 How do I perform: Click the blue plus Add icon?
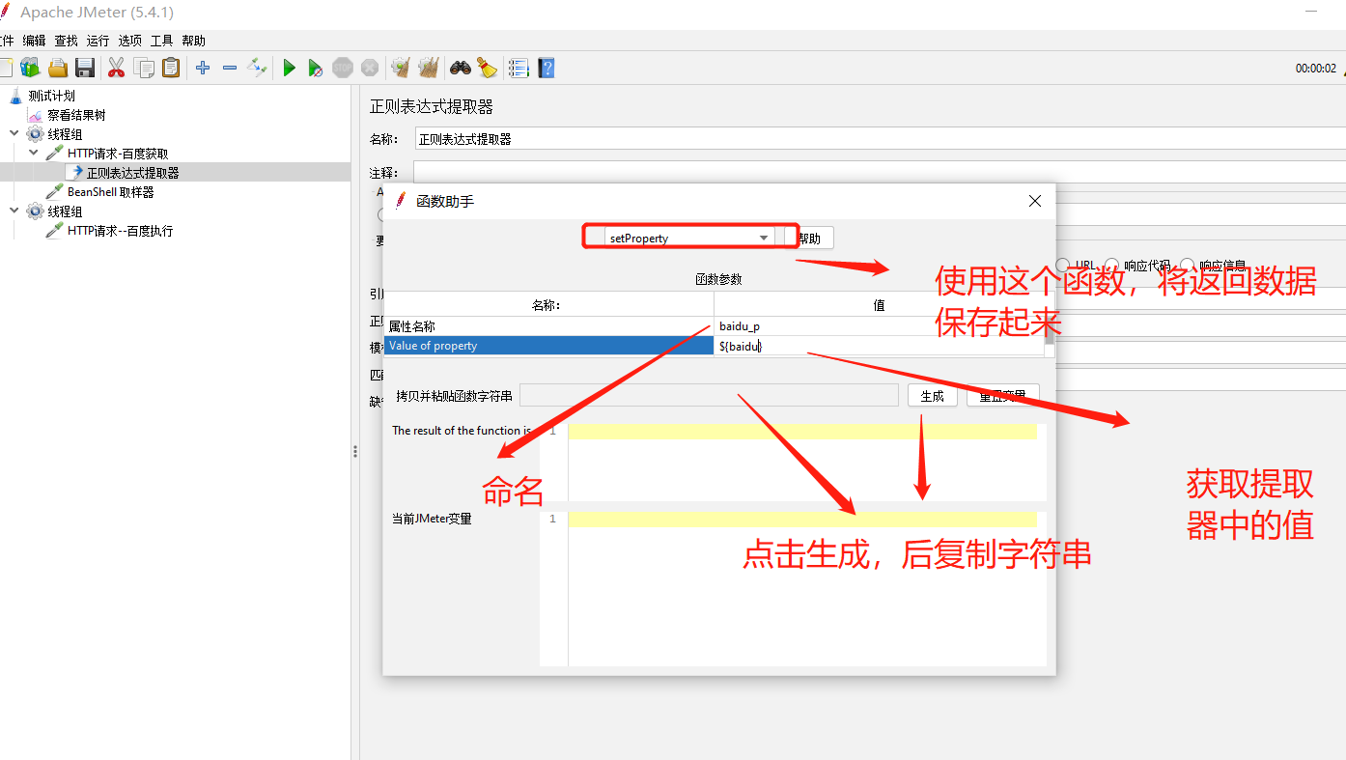203,68
